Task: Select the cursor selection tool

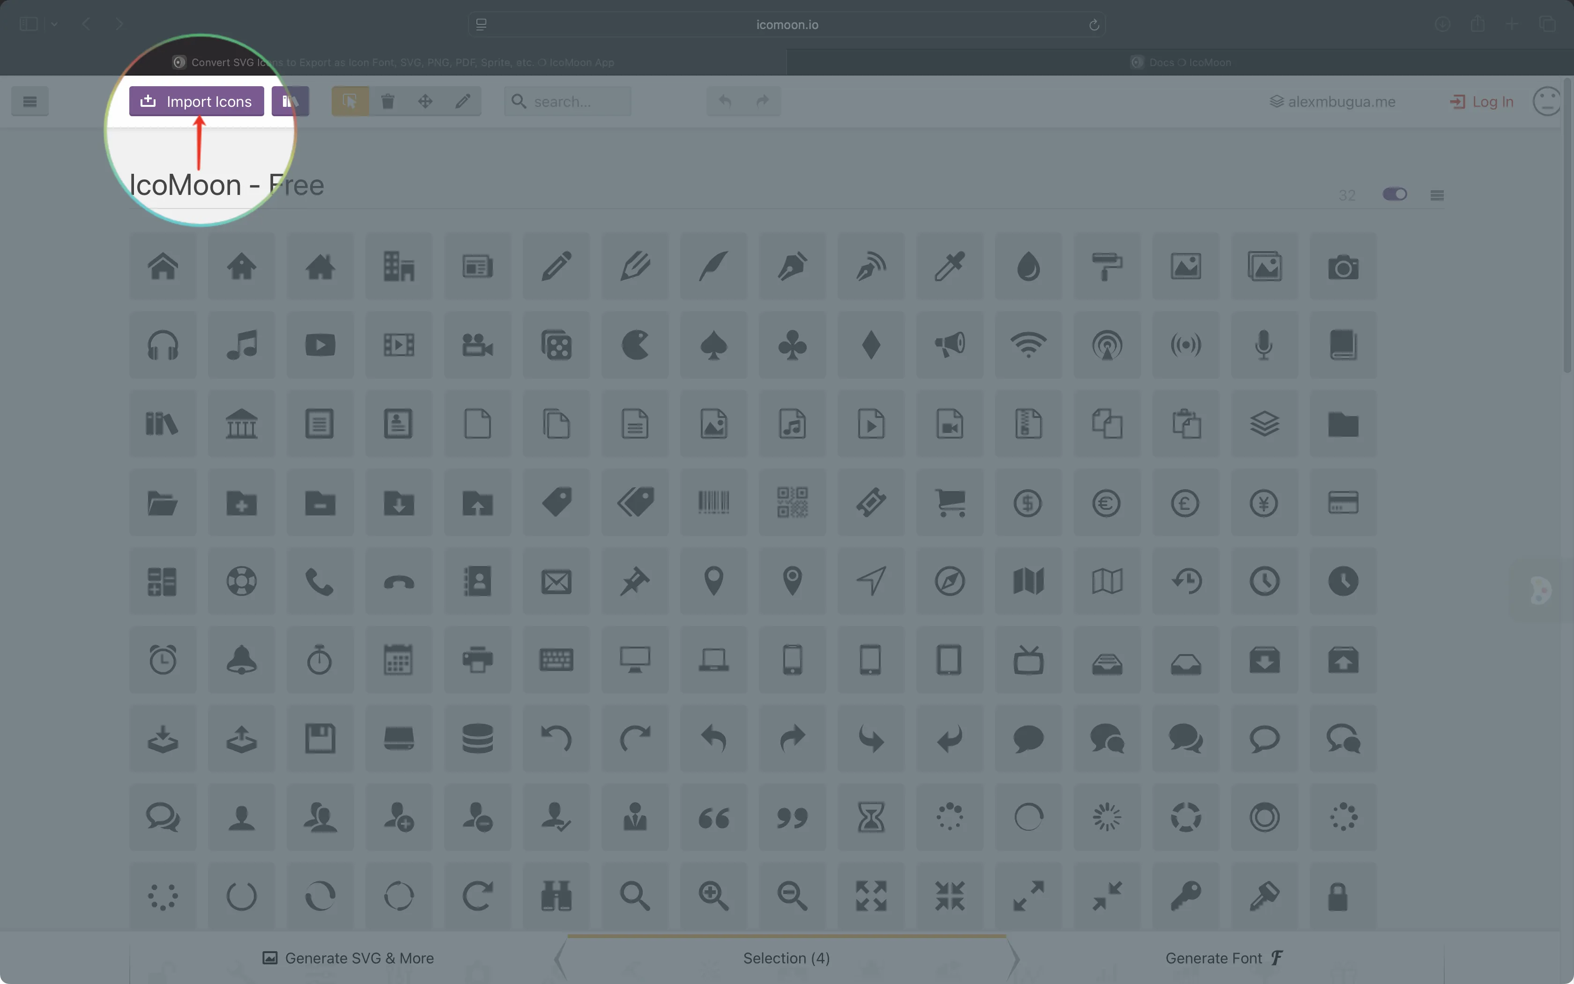Action: [349, 101]
